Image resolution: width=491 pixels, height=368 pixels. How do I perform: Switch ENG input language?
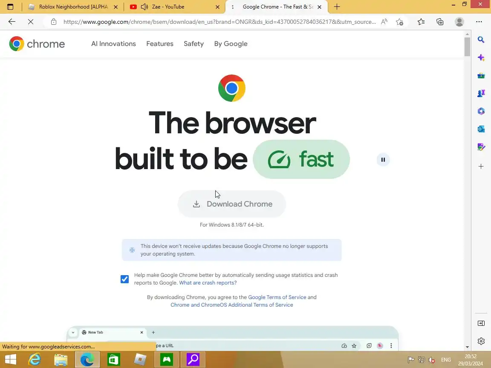point(446,360)
